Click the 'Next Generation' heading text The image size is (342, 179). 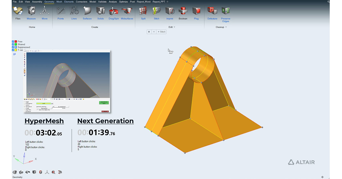click(x=105, y=121)
